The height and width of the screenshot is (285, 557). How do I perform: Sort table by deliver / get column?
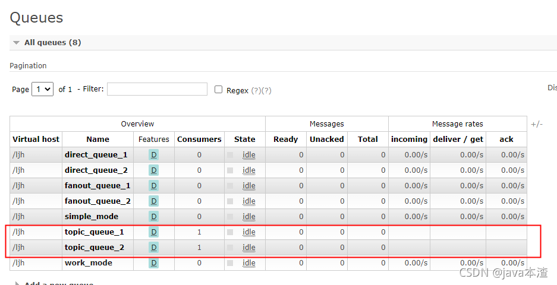(458, 139)
